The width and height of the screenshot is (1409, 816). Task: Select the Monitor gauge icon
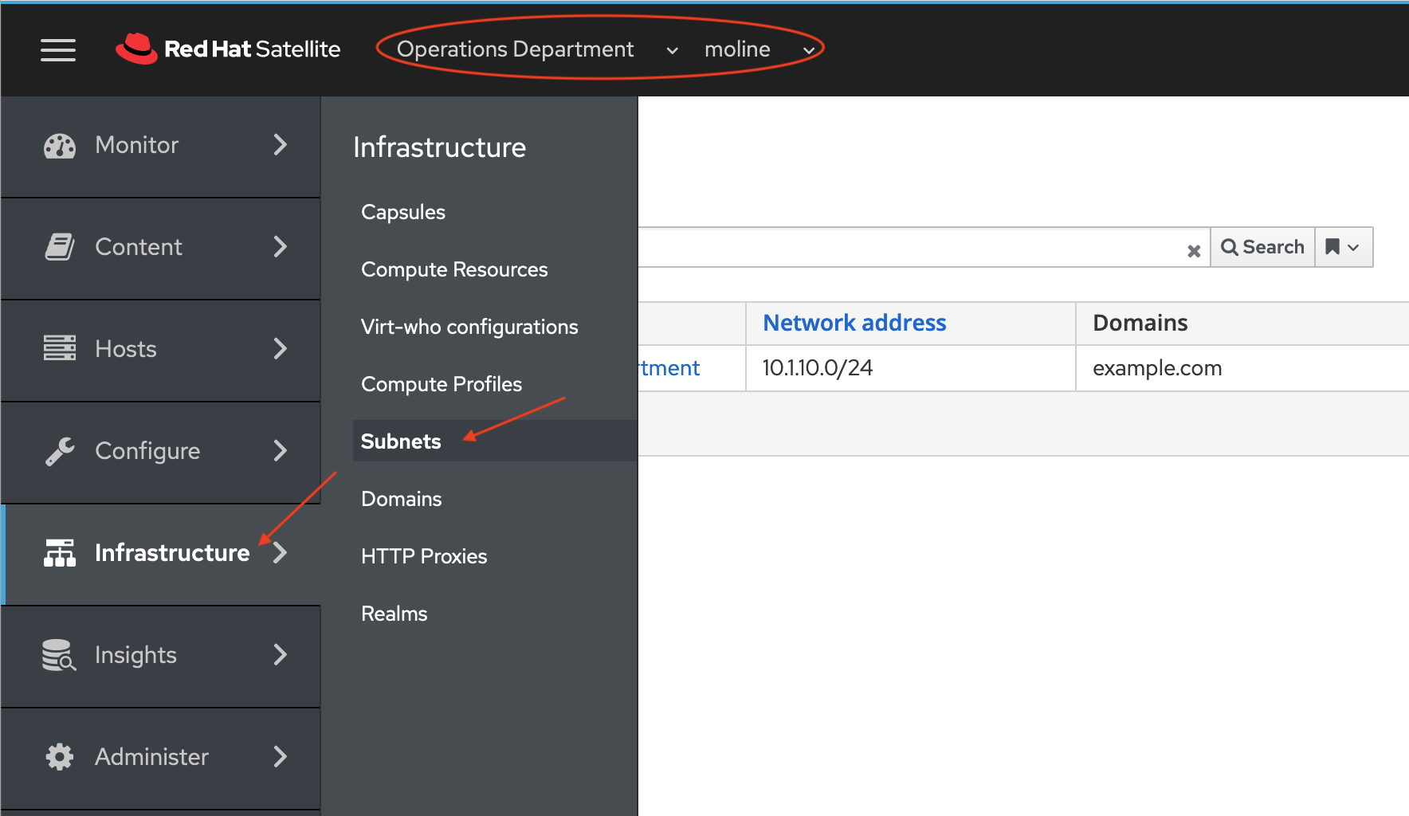[x=59, y=145]
